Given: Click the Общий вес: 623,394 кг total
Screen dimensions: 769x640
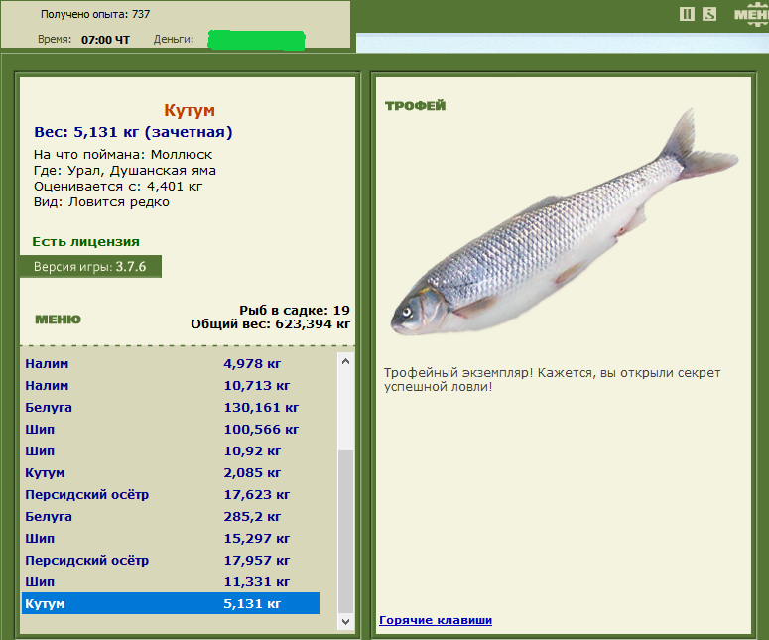Looking at the screenshot, I should [x=270, y=324].
